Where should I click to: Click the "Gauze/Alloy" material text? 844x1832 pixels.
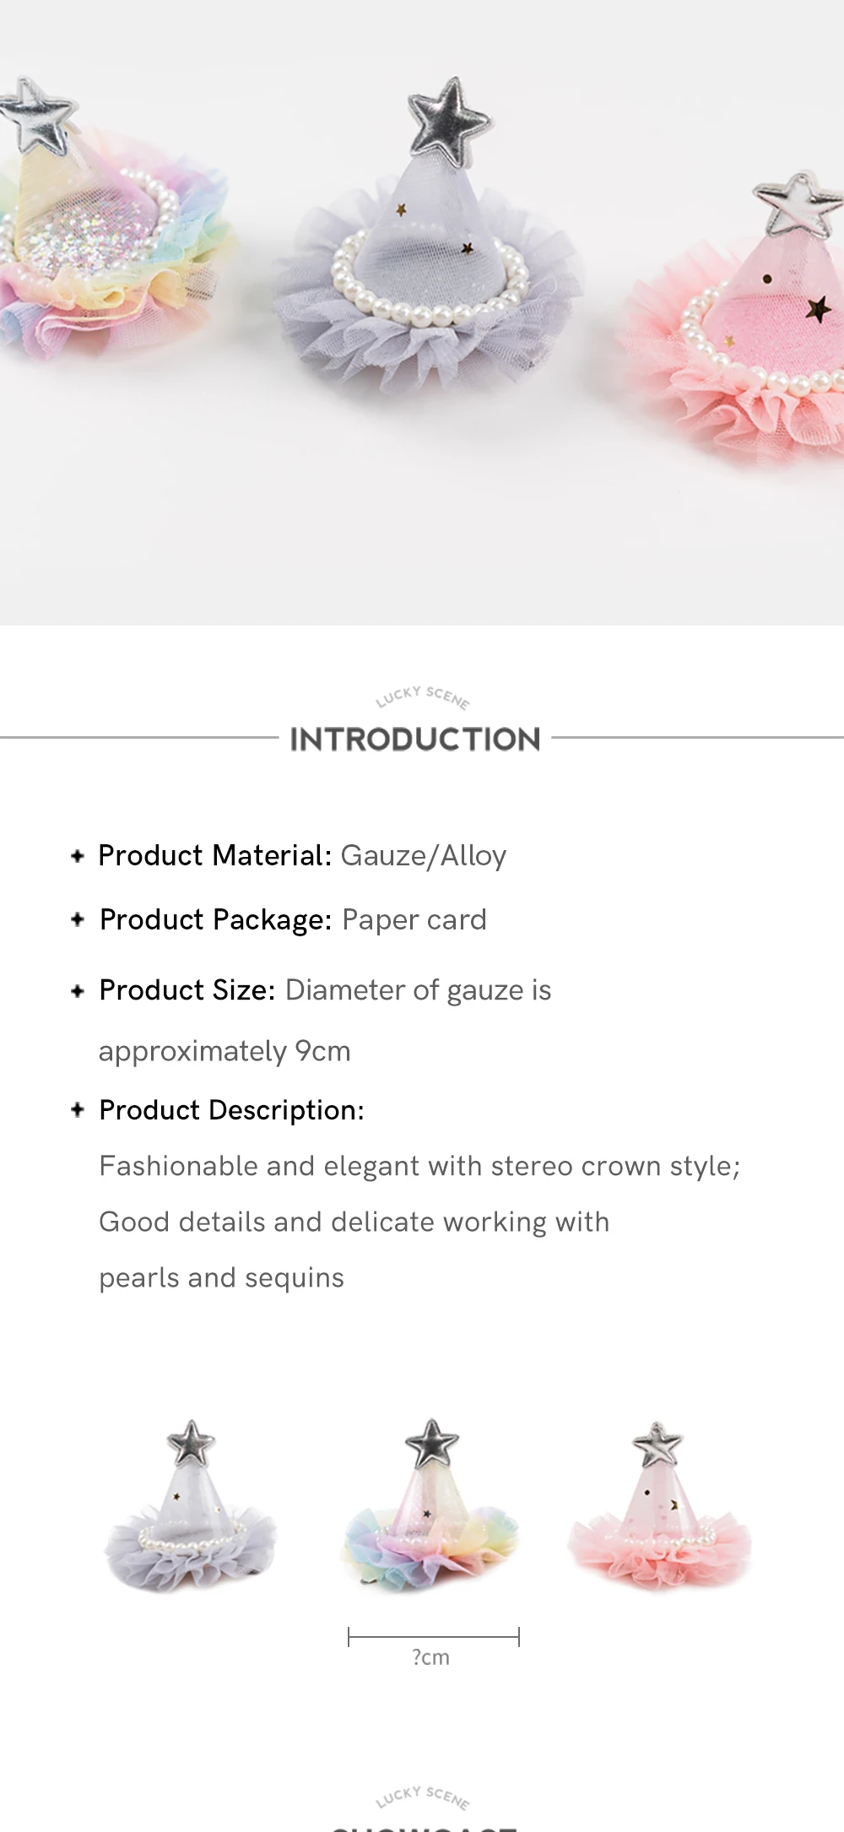pyautogui.click(x=423, y=856)
